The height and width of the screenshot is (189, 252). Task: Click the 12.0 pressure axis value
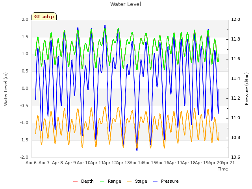(235, 19)
